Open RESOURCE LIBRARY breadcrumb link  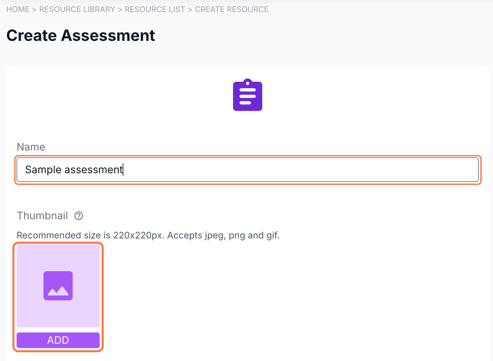pyautogui.click(x=77, y=9)
